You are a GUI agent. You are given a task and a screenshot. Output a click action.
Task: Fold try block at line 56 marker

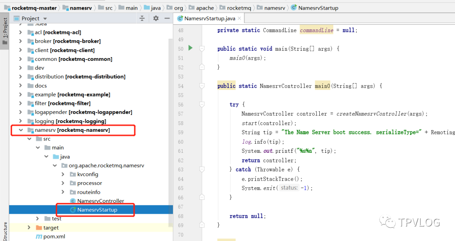tap(202, 105)
